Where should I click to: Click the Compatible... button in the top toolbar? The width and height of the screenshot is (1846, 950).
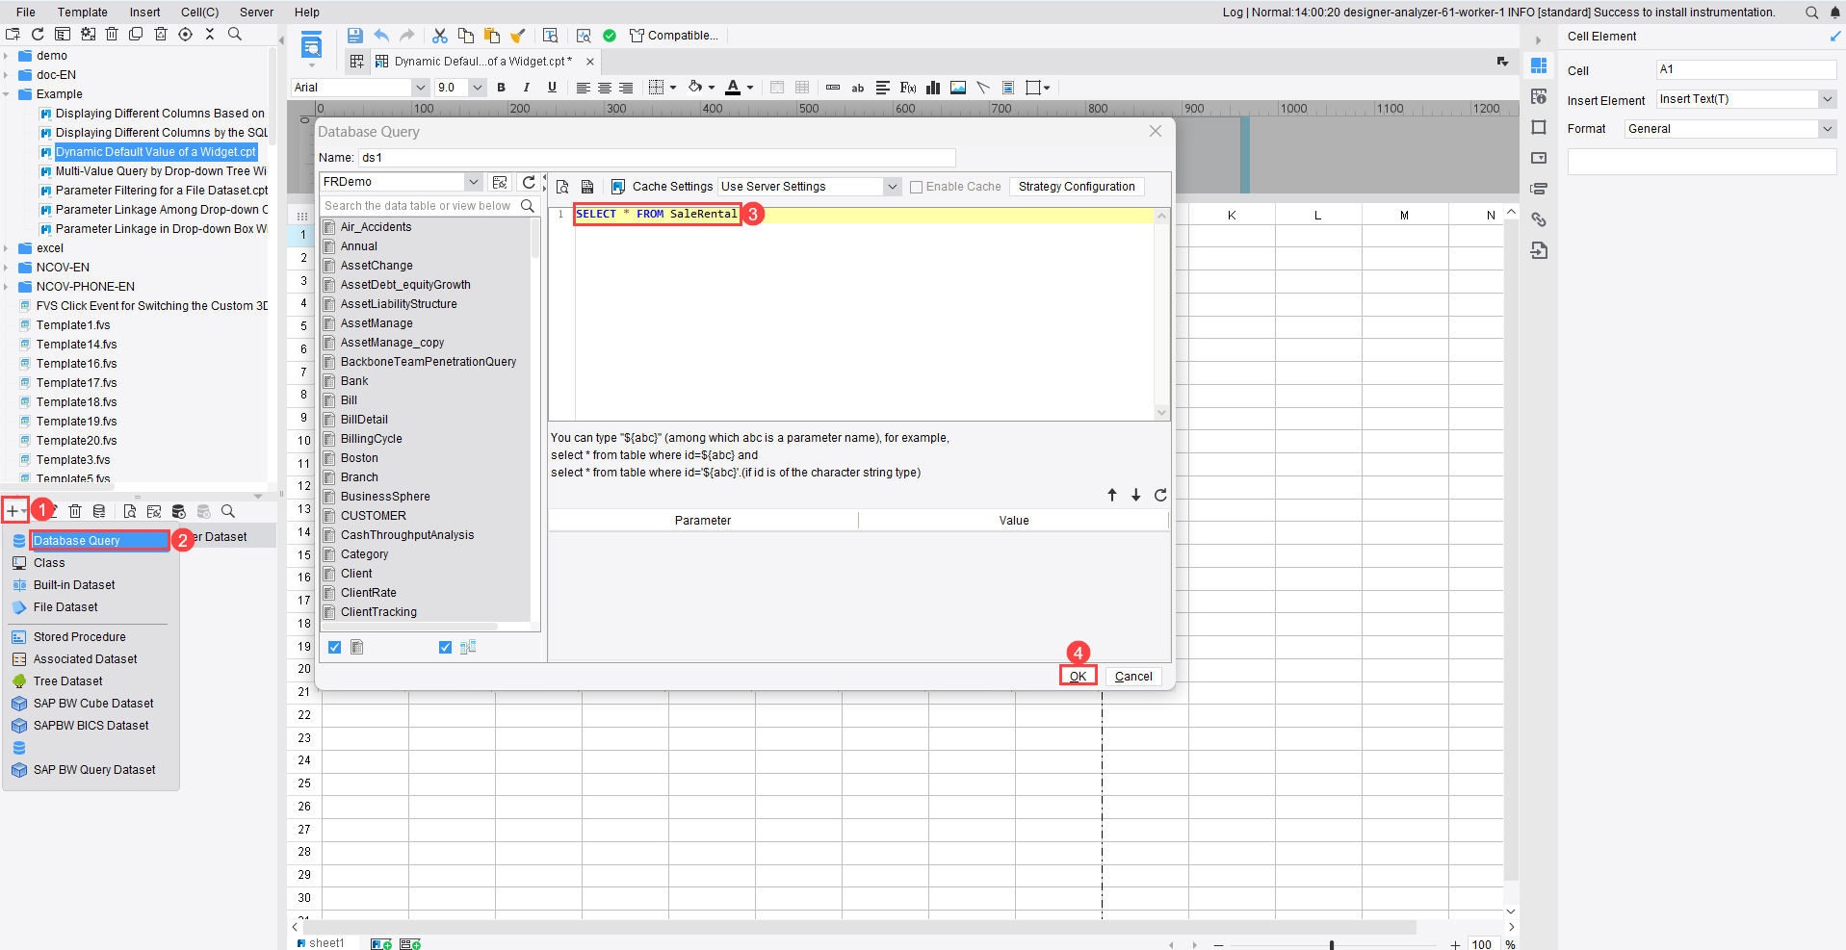(x=674, y=36)
